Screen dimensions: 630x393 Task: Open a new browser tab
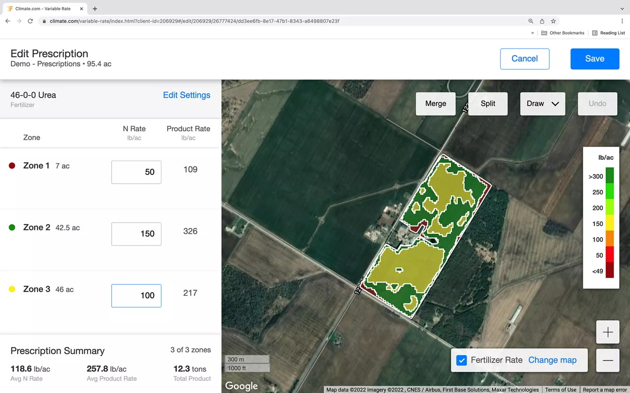(95, 8)
